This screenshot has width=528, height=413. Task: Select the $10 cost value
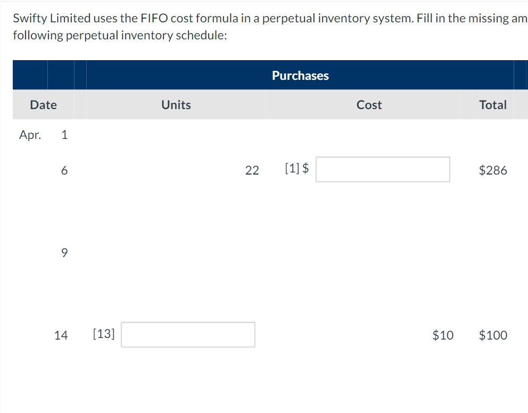pyautogui.click(x=442, y=335)
